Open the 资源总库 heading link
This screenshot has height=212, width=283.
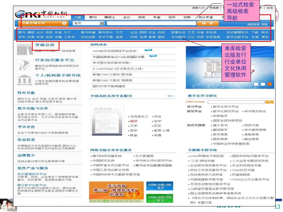click(x=45, y=45)
